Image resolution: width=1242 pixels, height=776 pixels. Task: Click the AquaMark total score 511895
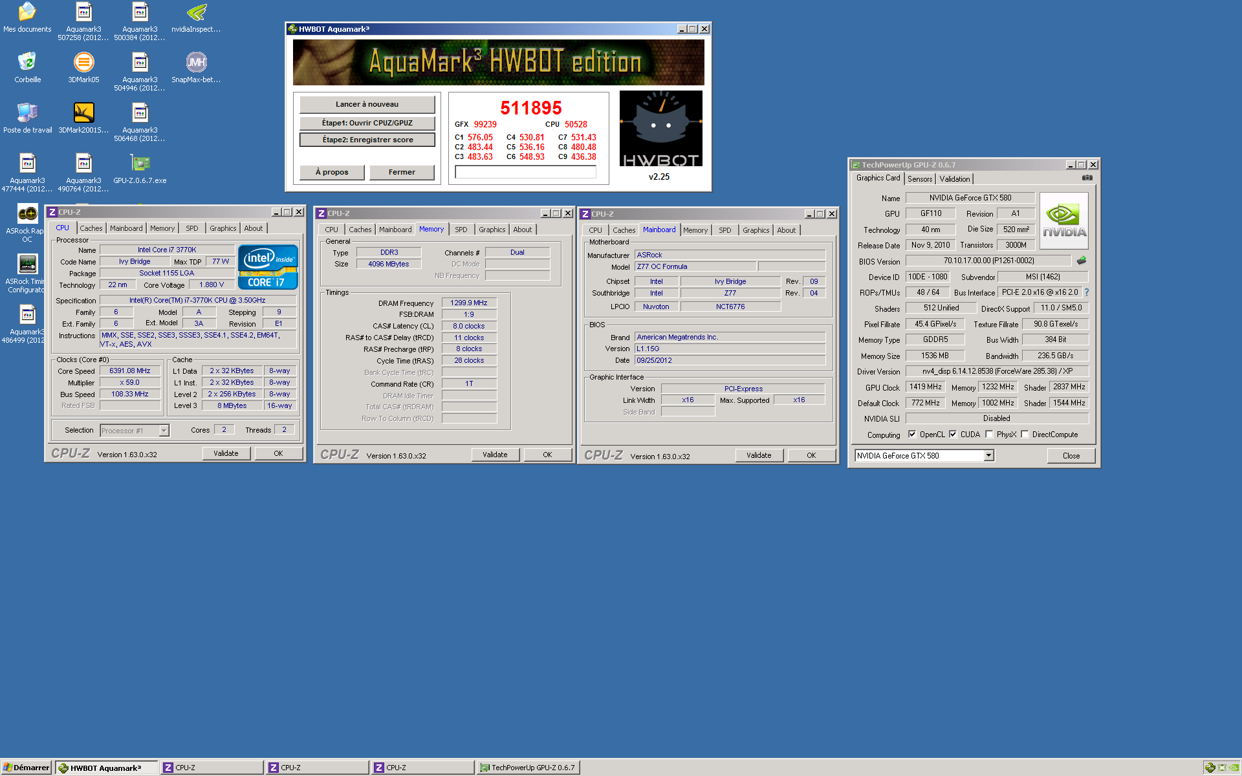pos(531,108)
